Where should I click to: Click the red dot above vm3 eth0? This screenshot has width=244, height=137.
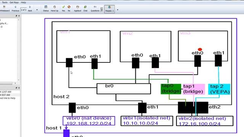point(200,49)
